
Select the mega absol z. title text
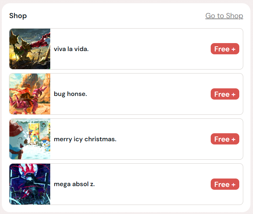[x=74, y=184]
